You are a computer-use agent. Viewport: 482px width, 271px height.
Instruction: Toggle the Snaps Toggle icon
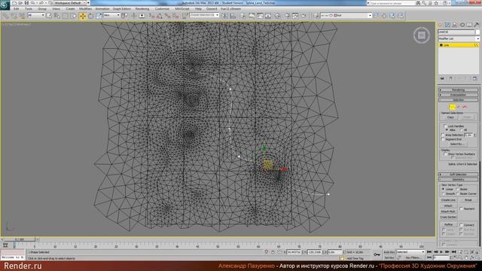coord(151,15)
